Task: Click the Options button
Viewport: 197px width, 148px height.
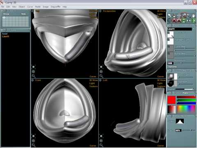Action: click(172, 67)
